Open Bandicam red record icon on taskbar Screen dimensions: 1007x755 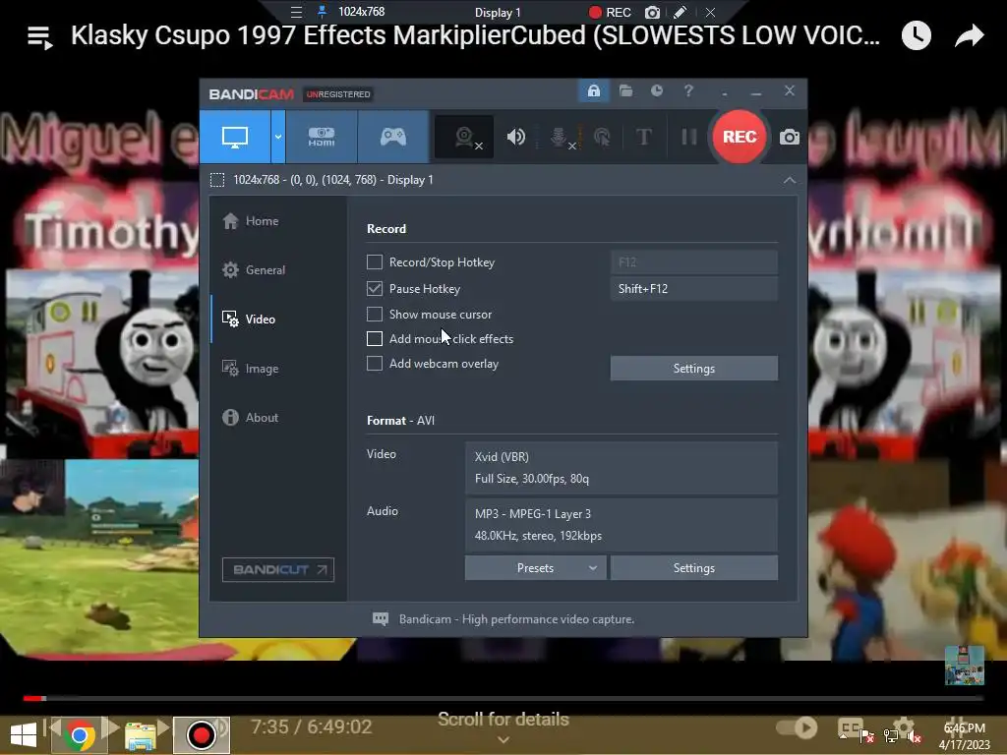pos(201,735)
